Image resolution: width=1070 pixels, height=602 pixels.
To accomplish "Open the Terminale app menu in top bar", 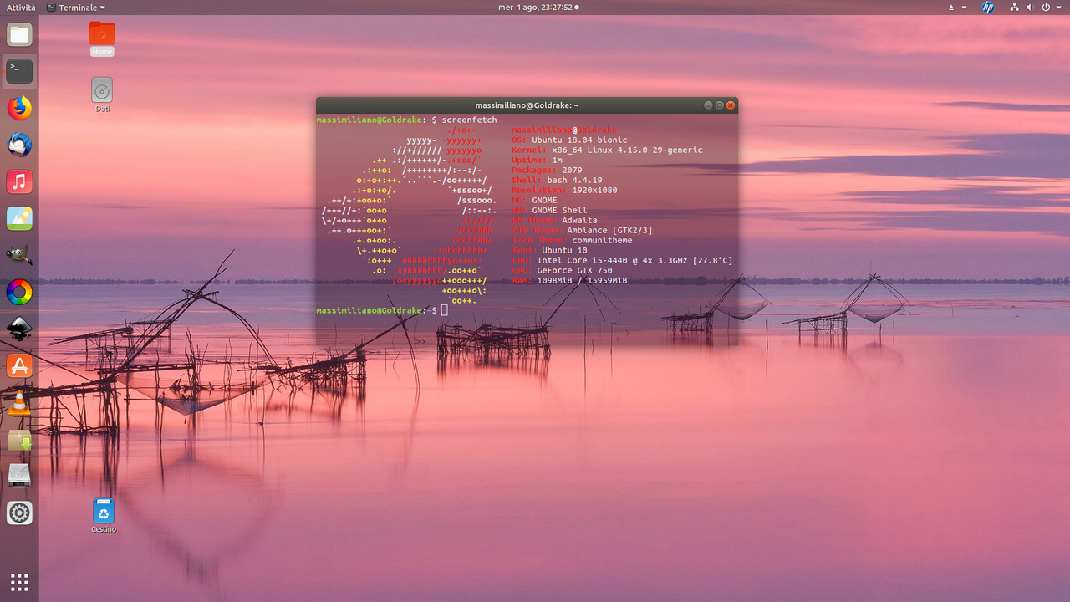I will coord(76,8).
